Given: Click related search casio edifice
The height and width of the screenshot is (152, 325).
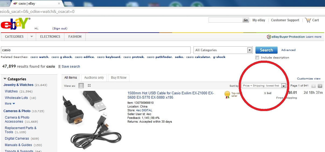Looking at the screenshot, I should coord(84,57).
